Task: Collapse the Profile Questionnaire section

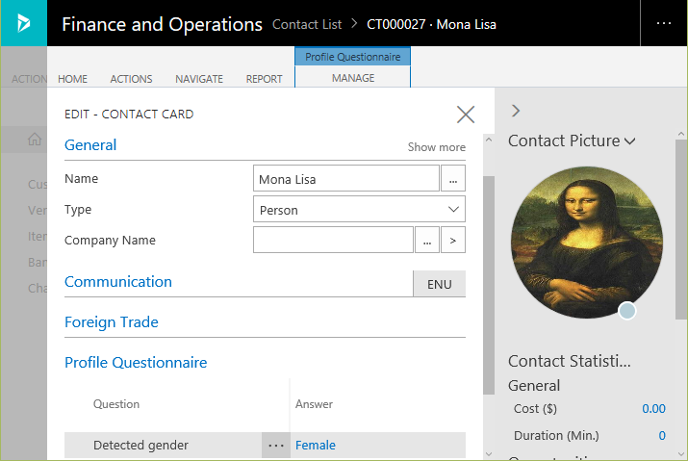Action: pos(136,362)
